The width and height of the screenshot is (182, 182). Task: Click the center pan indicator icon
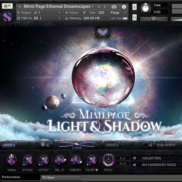coord(154,19)
